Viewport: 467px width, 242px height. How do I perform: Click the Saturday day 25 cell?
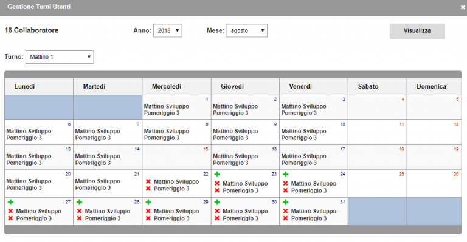coord(378,184)
